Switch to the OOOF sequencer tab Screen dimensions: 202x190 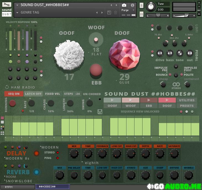click(112, 106)
